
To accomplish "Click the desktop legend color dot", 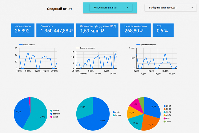I will pos(51,114).
